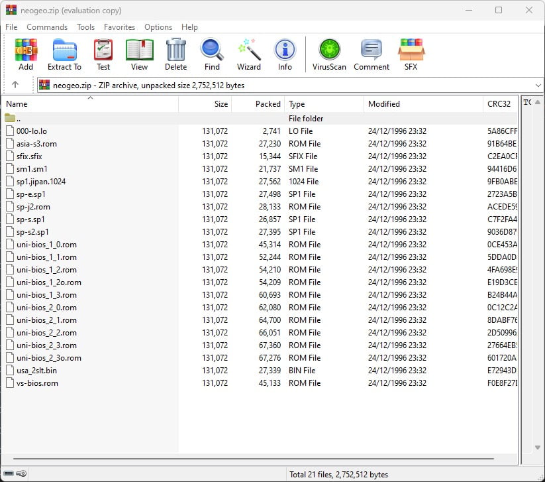Click the Add archive toolbar icon
545x482 pixels.
[26, 50]
